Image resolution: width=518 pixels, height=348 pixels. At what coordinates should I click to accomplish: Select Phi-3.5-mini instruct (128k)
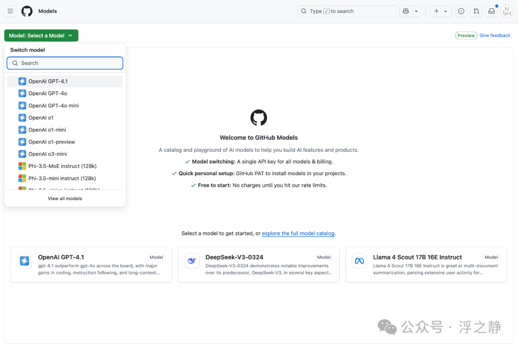(65, 179)
